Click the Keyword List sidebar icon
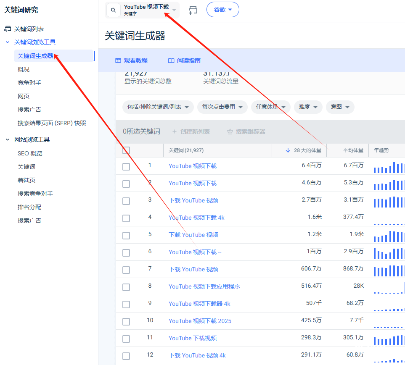 (x=8, y=29)
